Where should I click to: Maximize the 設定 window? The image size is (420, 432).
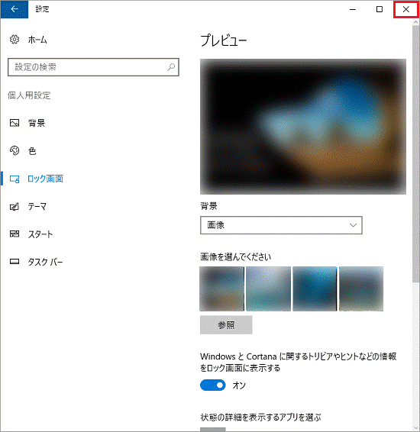[380, 9]
